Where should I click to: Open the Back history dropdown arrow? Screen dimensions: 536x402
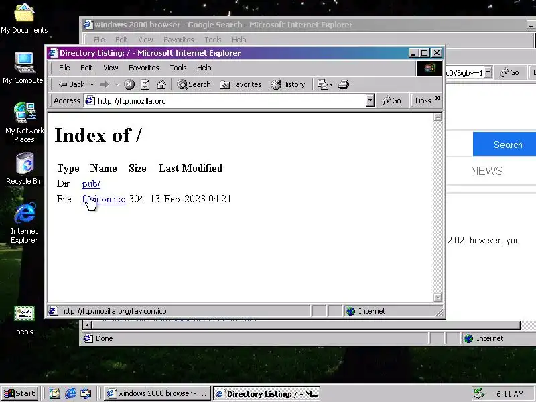click(92, 84)
